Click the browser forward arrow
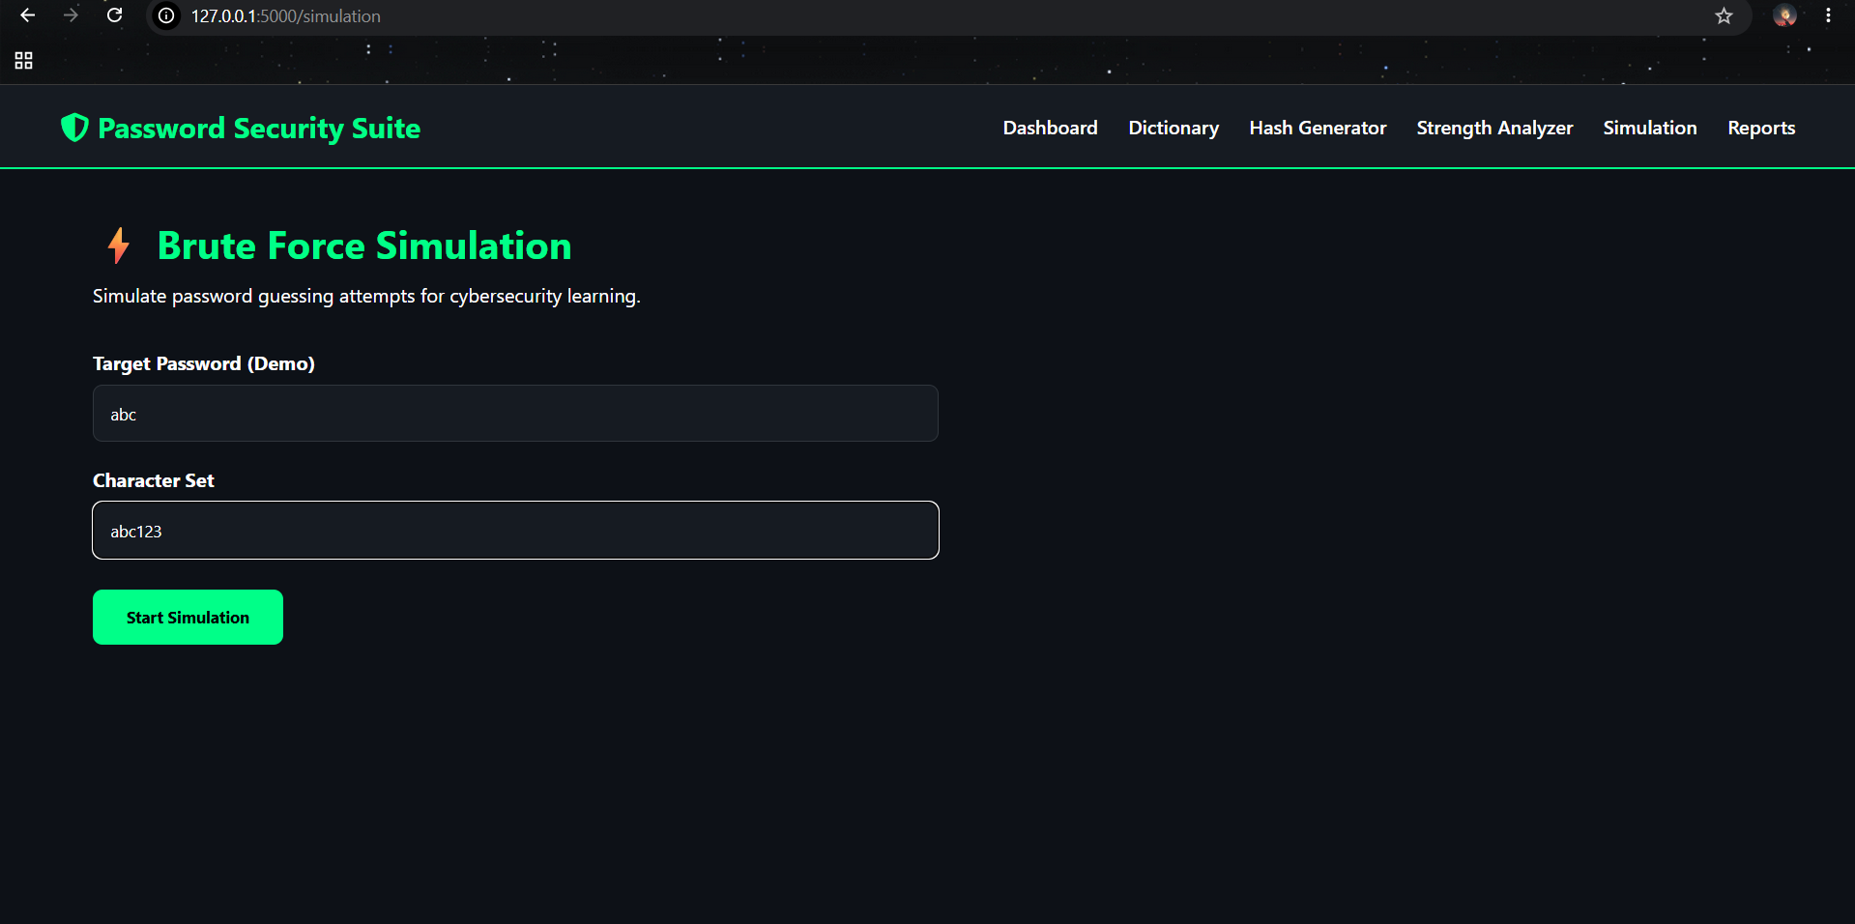The height and width of the screenshot is (924, 1855). click(71, 15)
